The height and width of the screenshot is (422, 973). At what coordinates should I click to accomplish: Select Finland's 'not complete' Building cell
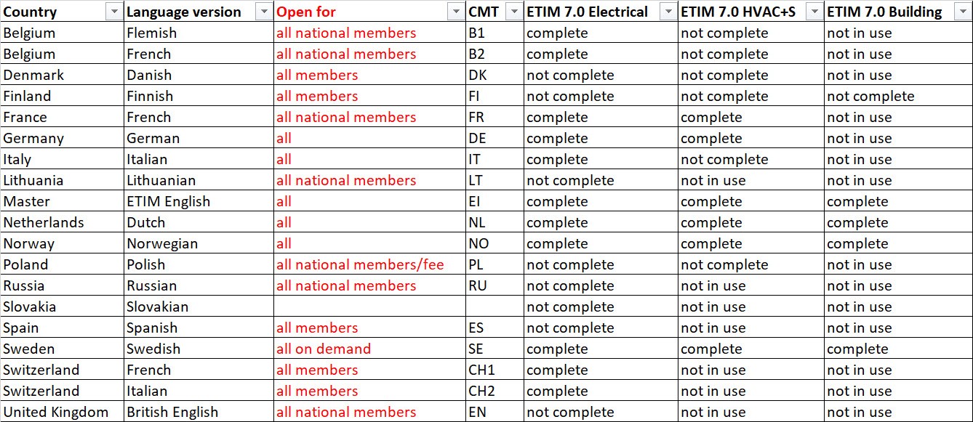pyautogui.click(x=898, y=96)
